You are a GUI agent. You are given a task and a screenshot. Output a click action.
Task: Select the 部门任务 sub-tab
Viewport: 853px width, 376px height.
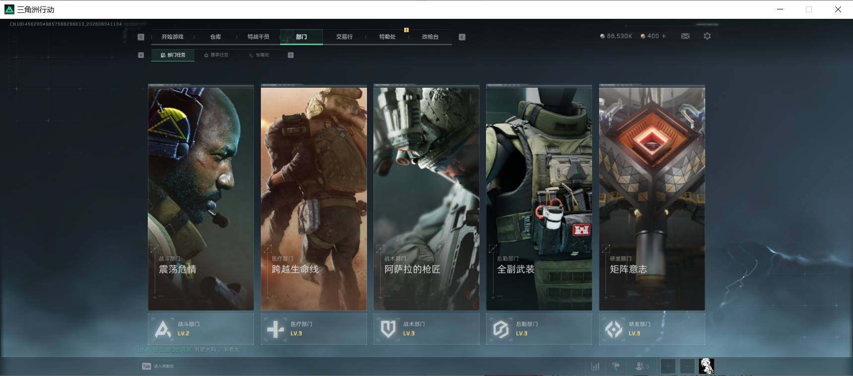pos(173,55)
